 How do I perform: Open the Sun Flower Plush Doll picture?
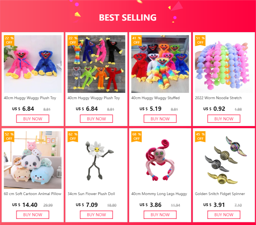click(96, 160)
